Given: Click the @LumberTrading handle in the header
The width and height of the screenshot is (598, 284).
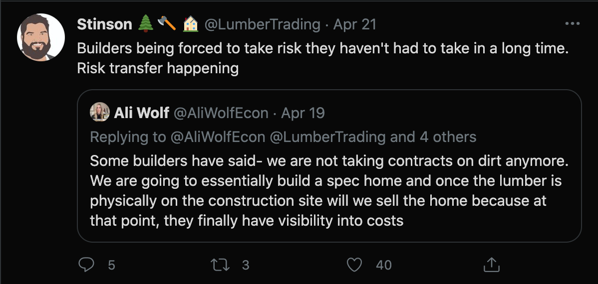Looking at the screenshot, I should click(262, 24).
